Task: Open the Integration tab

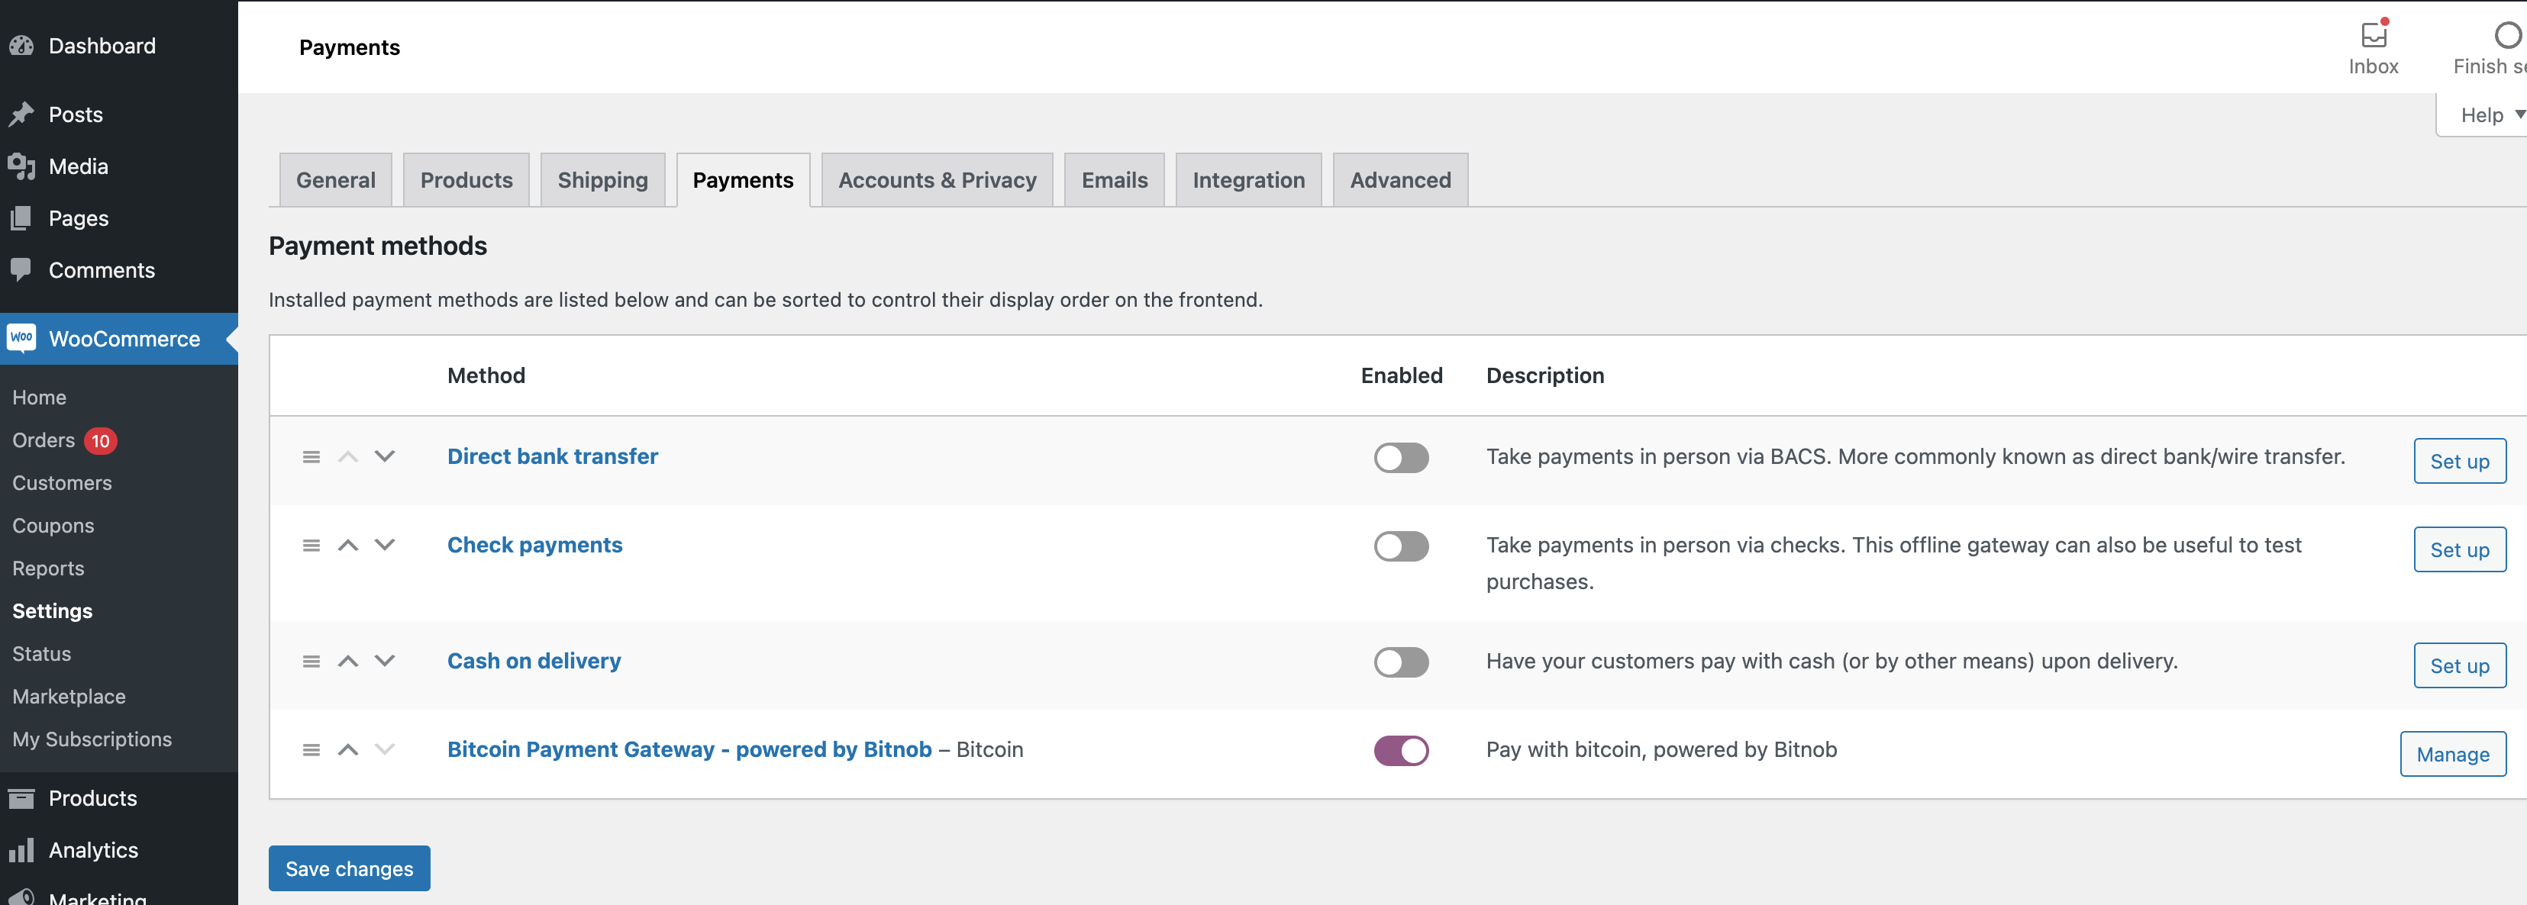Action: point(1247,180)
